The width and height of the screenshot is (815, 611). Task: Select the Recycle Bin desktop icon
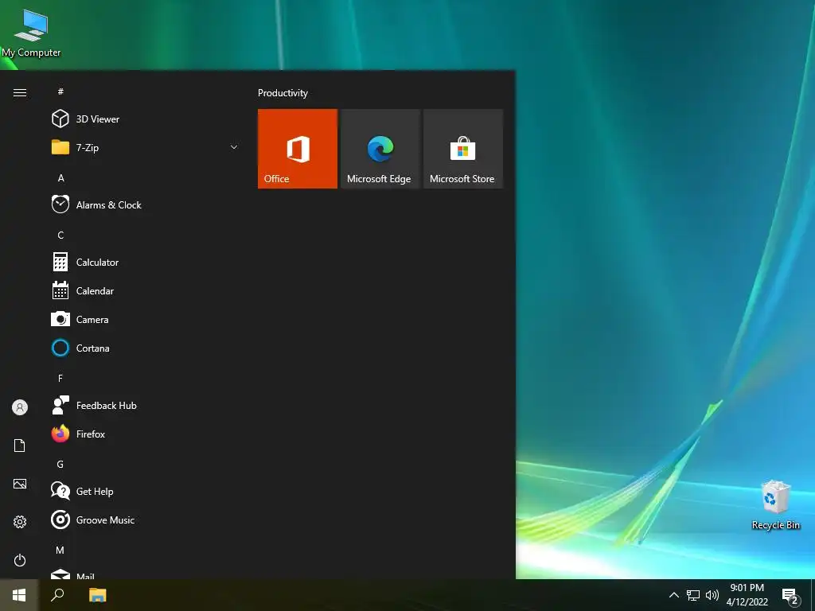[775, 504]
